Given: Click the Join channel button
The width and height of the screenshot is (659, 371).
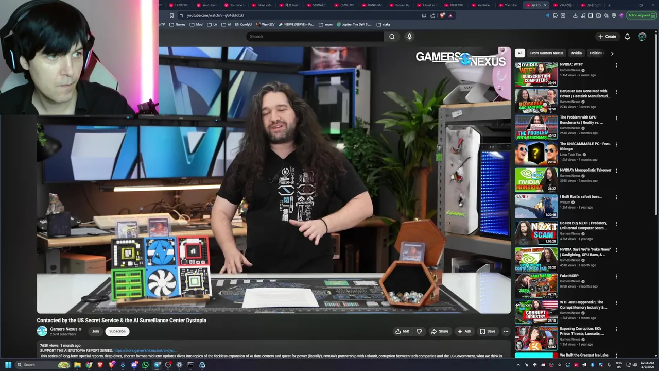Looking at the screenshot, I should coord(95,331).
